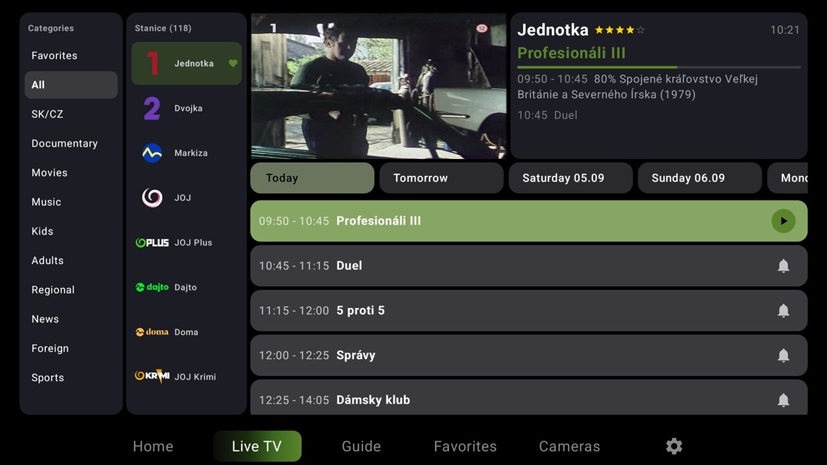
Task: Select the Doma channel logo
Action: [152, 332]
